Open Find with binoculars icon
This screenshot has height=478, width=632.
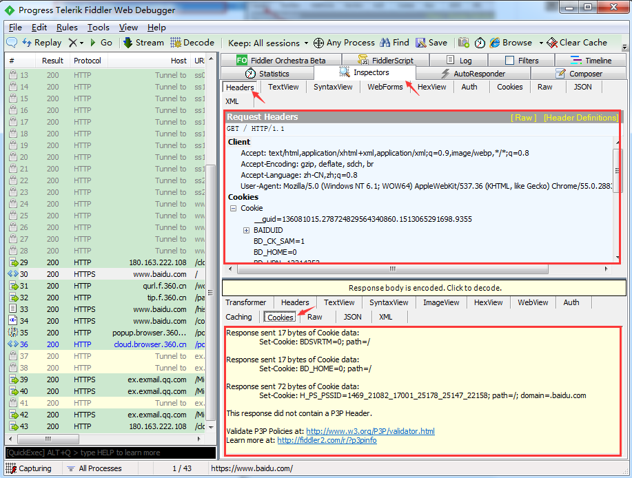pos(394,43)
